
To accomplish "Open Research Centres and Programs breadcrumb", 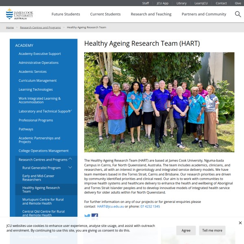I will tap(40, 27).
